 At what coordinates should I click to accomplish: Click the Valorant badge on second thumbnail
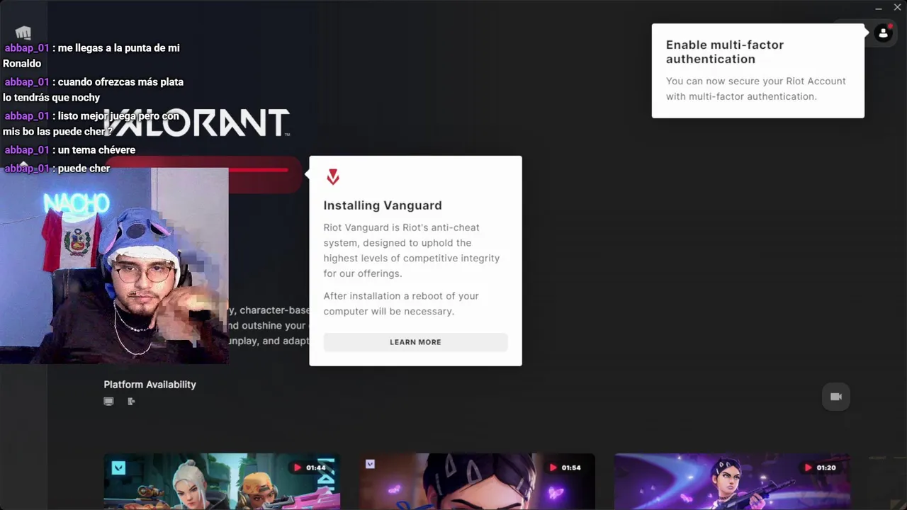pos(370,464)
